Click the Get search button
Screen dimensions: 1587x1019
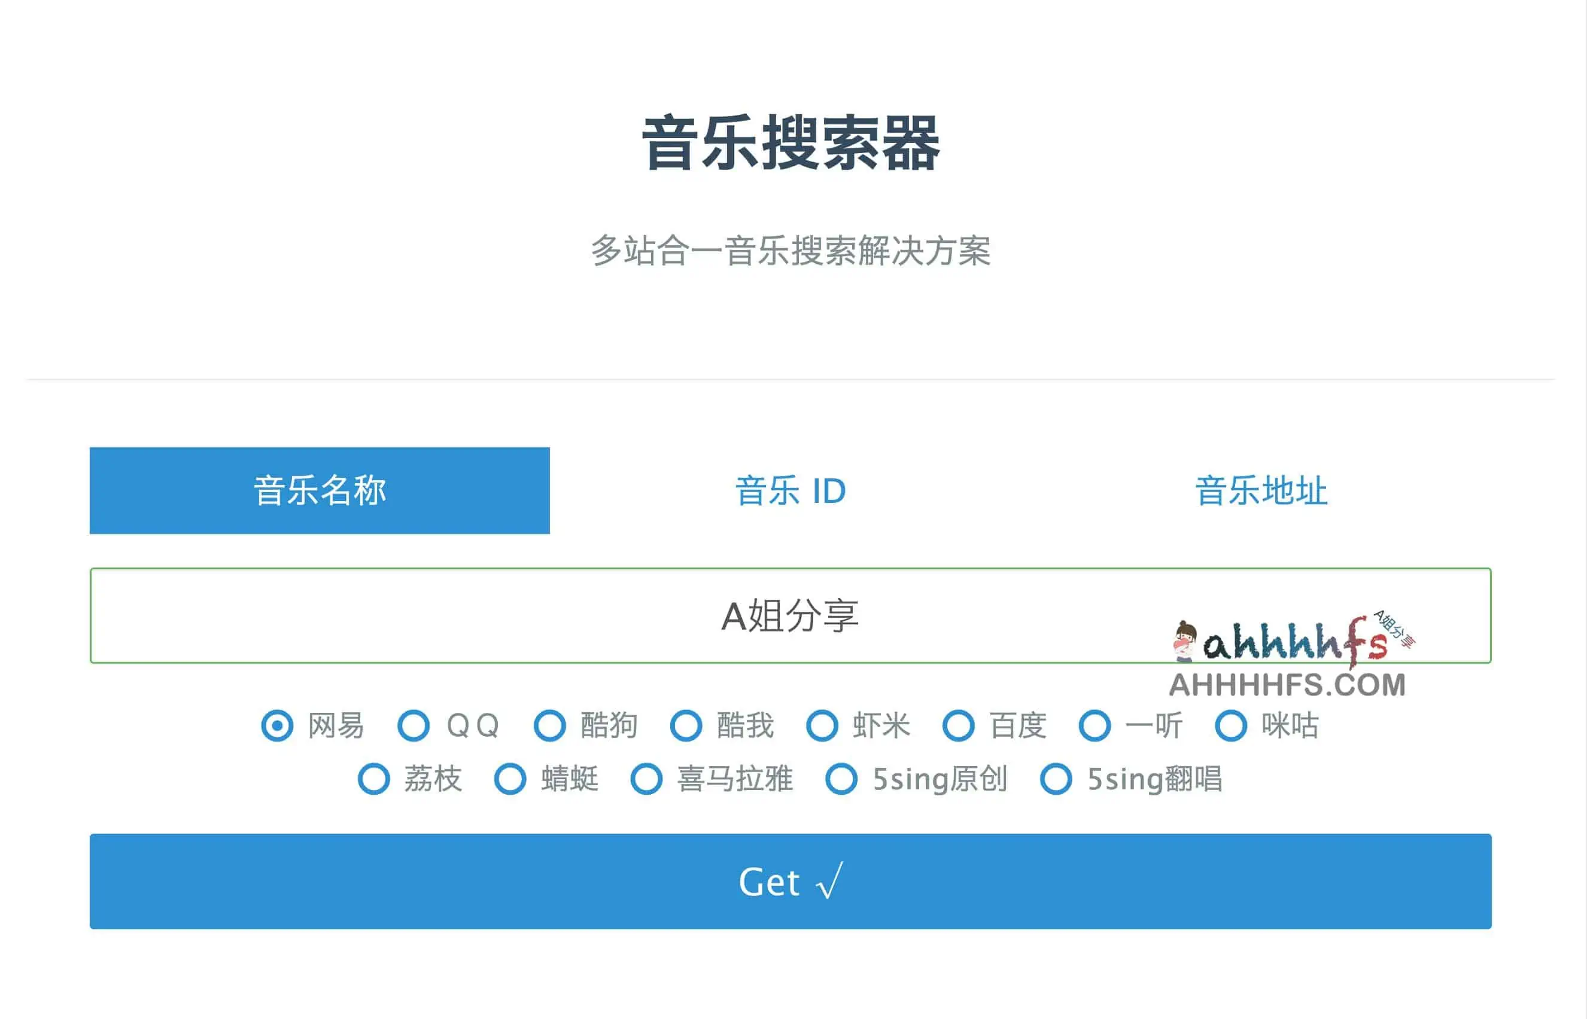[793, 881]
